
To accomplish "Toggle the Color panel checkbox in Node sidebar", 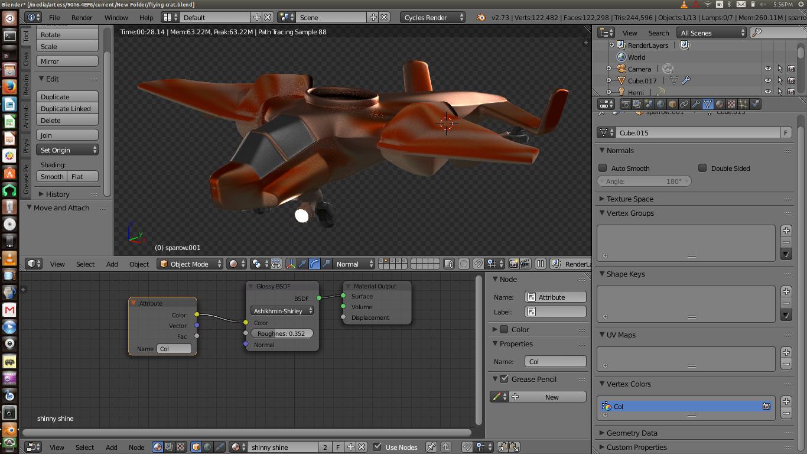I will tap(504, 330).
